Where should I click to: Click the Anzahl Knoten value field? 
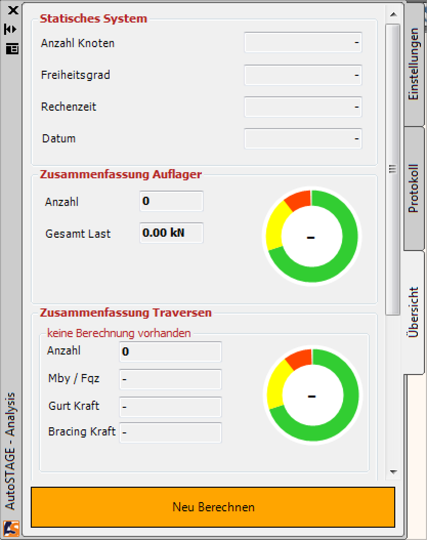click(303, 43)
